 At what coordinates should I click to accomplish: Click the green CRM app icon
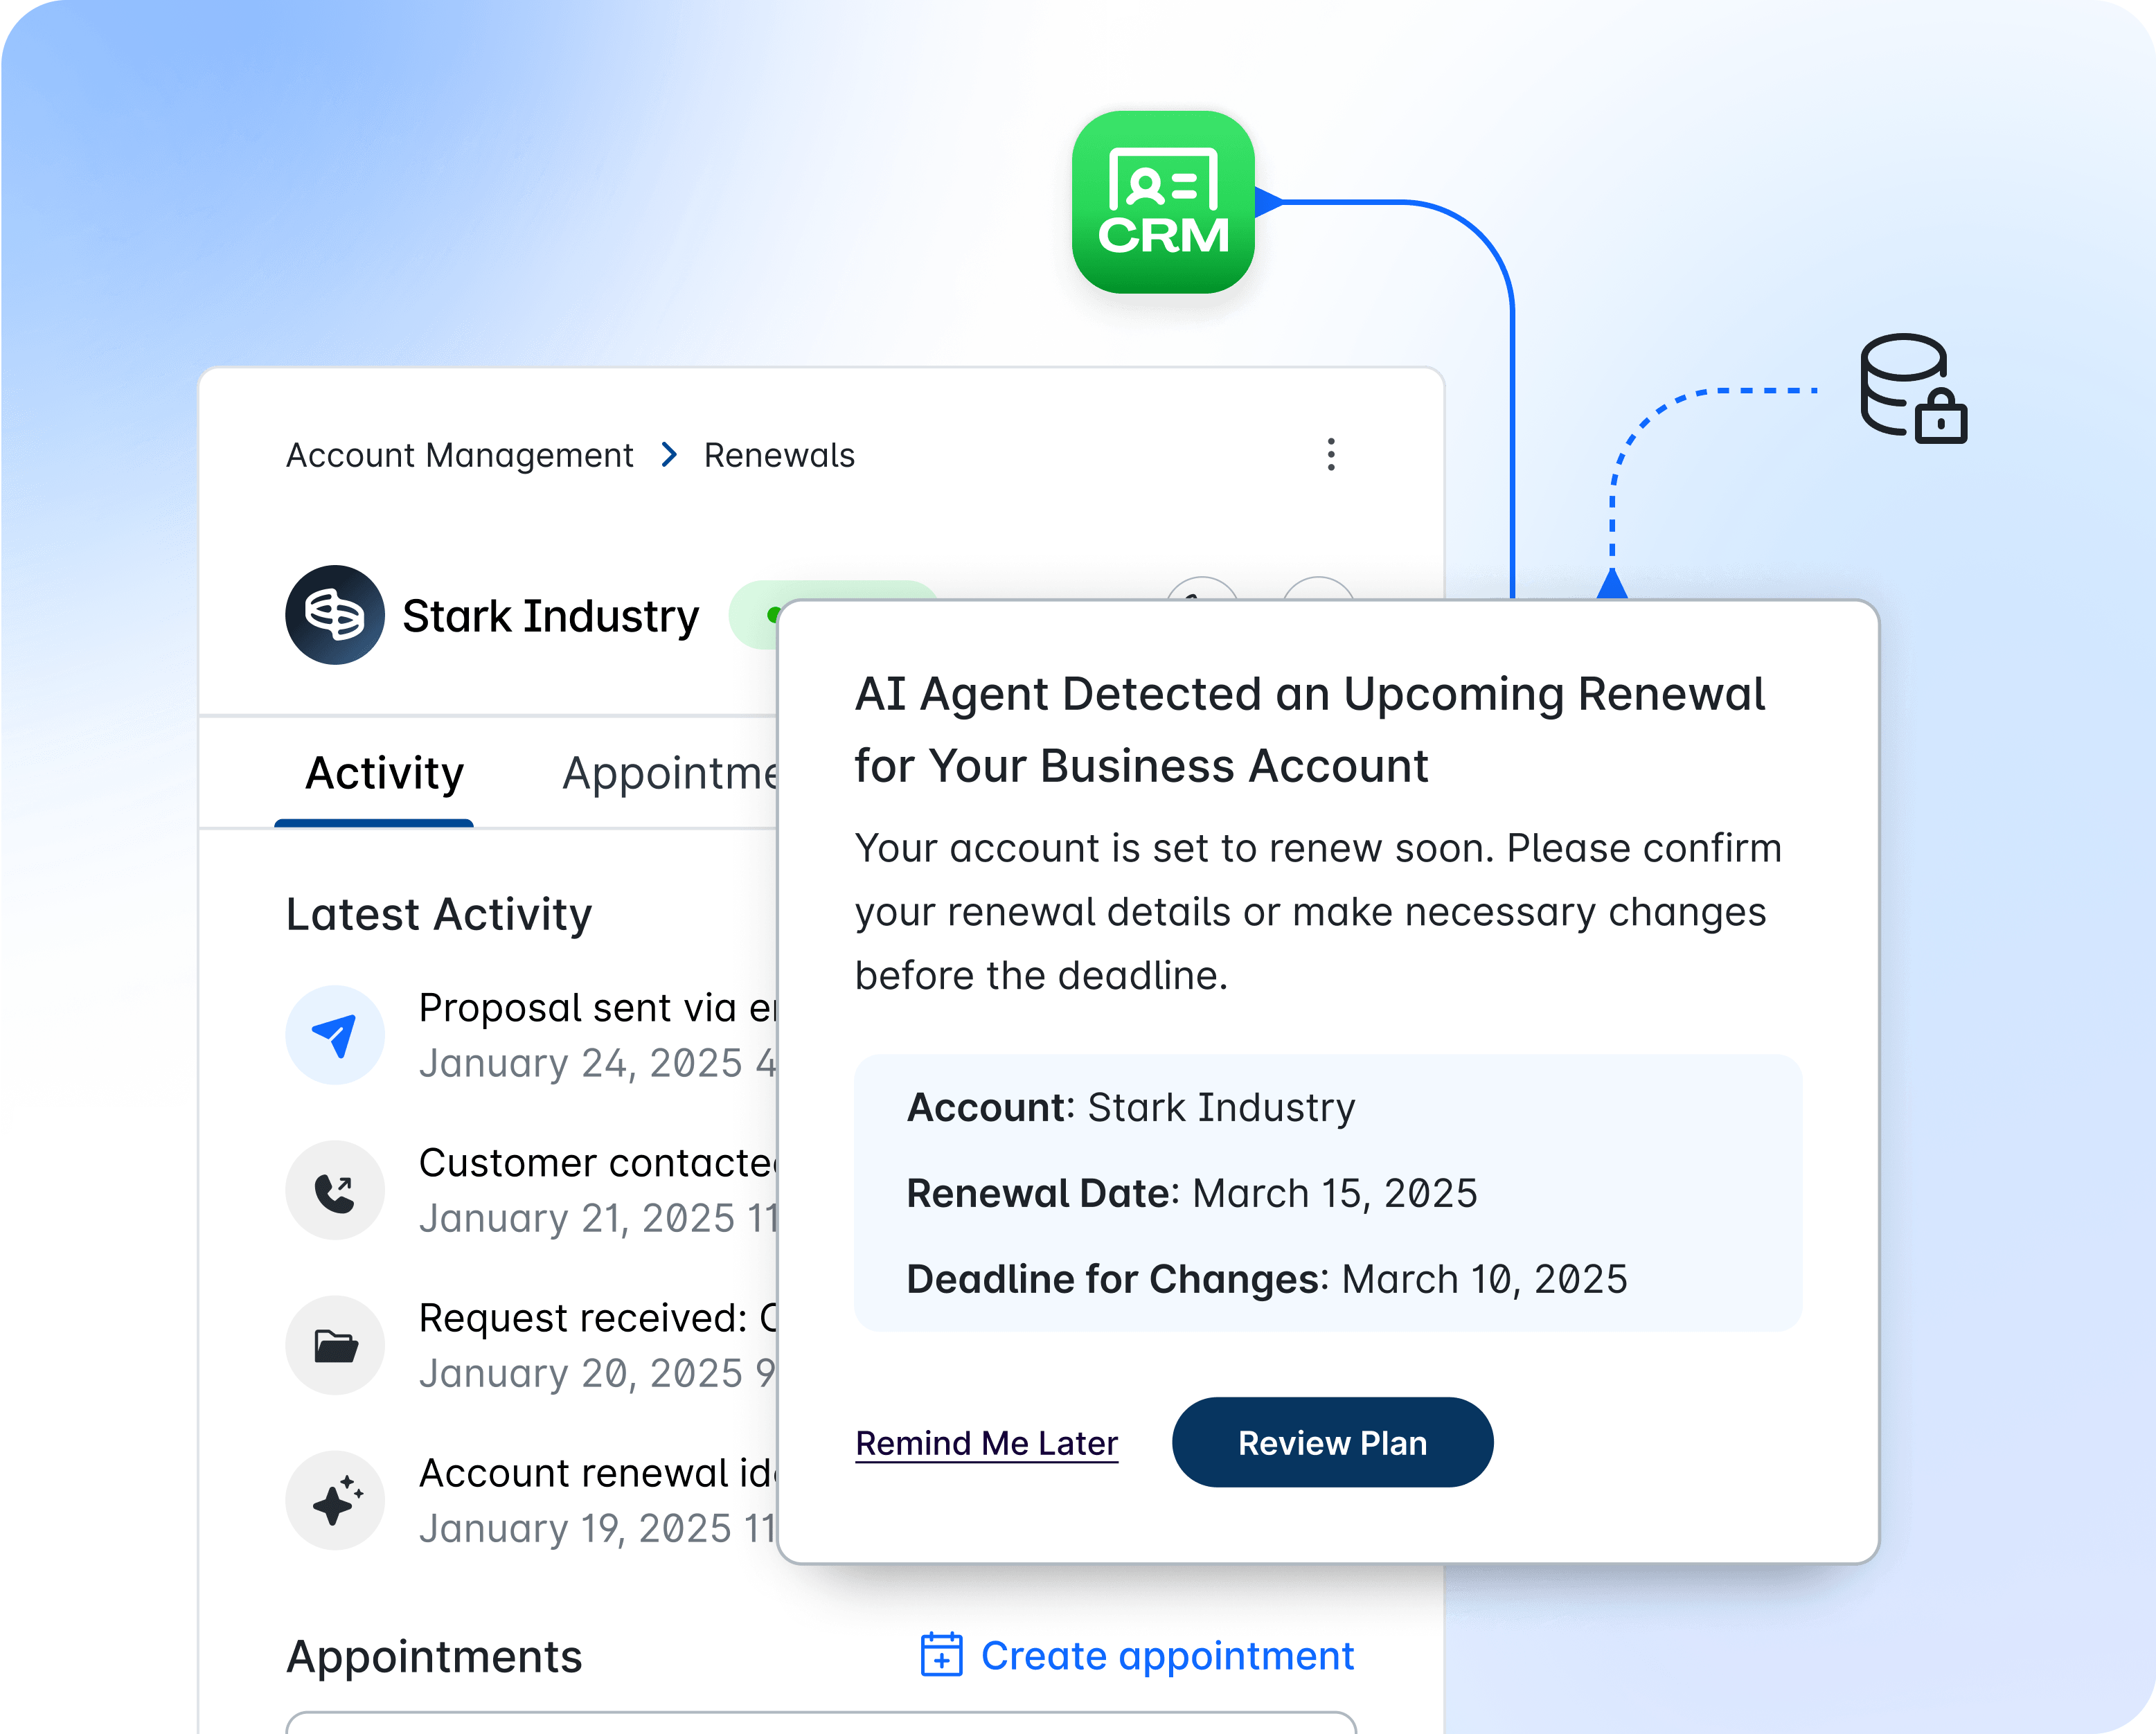[x=1163, y=202]
